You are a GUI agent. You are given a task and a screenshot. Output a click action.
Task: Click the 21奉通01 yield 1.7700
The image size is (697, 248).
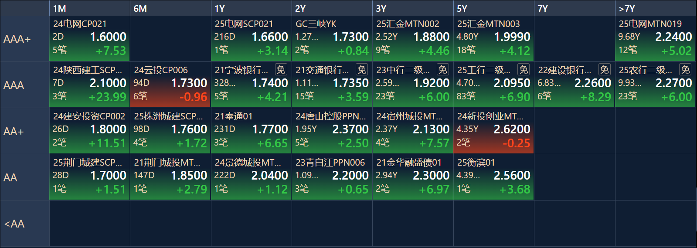click(x=270, y=129)
